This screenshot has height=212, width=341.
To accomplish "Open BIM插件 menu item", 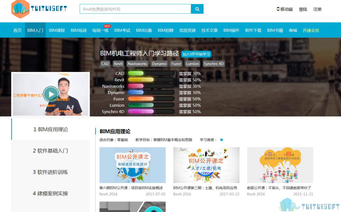I will click(x=231, y=30).
